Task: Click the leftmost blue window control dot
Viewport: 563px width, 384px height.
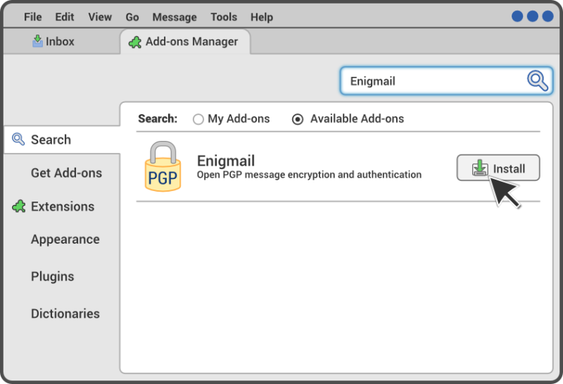Action: 517,16
